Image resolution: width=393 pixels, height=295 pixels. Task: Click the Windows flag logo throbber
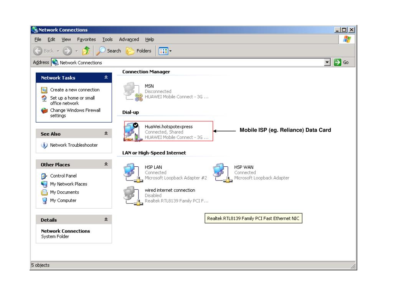tap(347, 39)
